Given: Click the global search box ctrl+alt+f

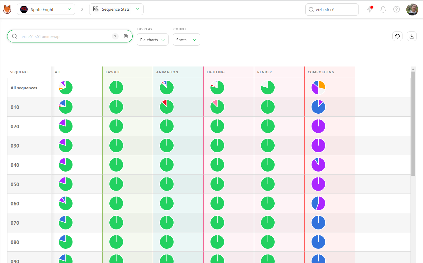Looking at the screenshot, I should point(332,9).
